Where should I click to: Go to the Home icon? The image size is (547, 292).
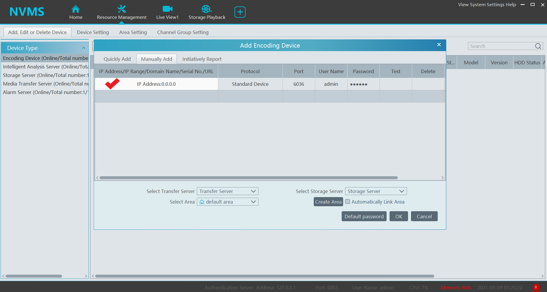tap(75, 9)
